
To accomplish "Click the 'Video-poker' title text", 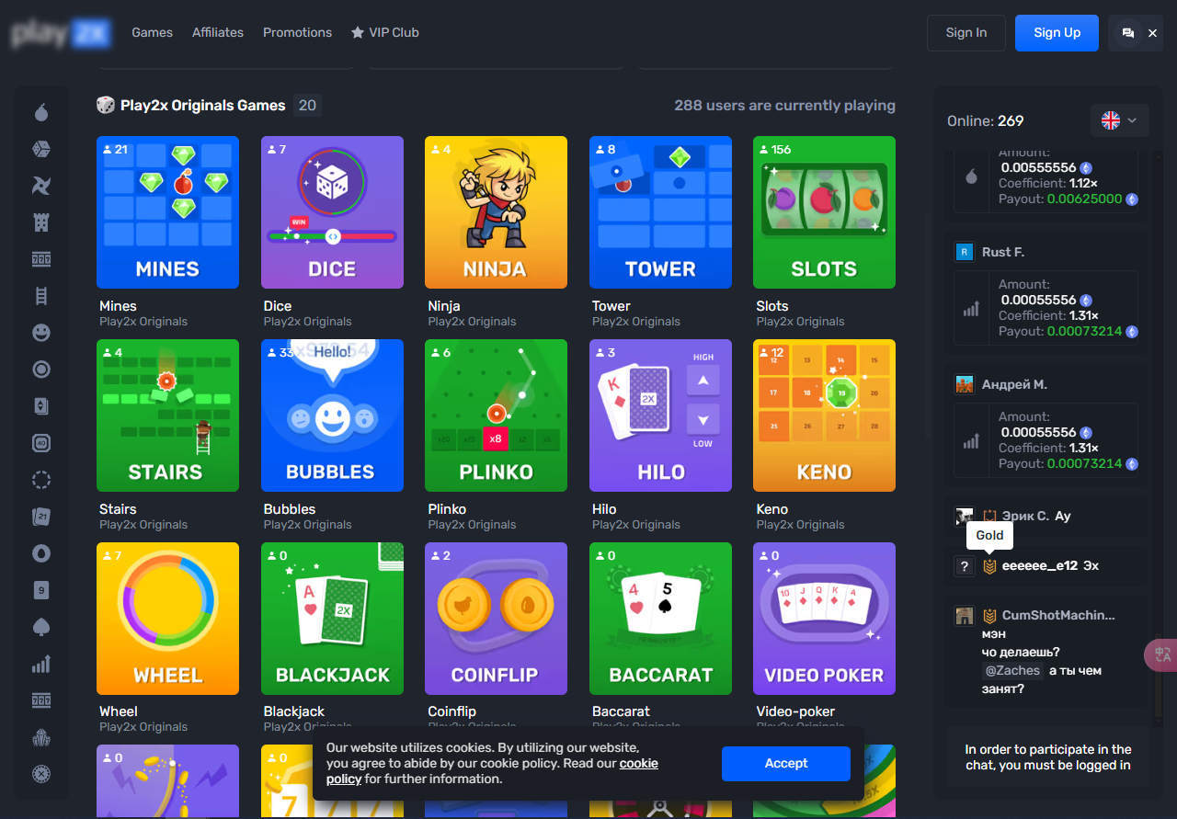I will point(795,711).
